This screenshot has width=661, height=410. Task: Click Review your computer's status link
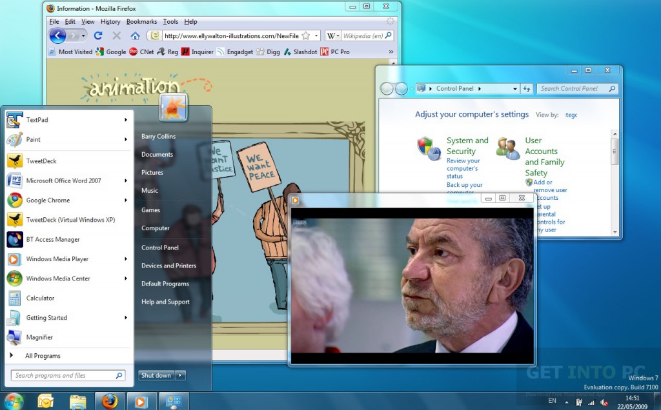[463, 168]
